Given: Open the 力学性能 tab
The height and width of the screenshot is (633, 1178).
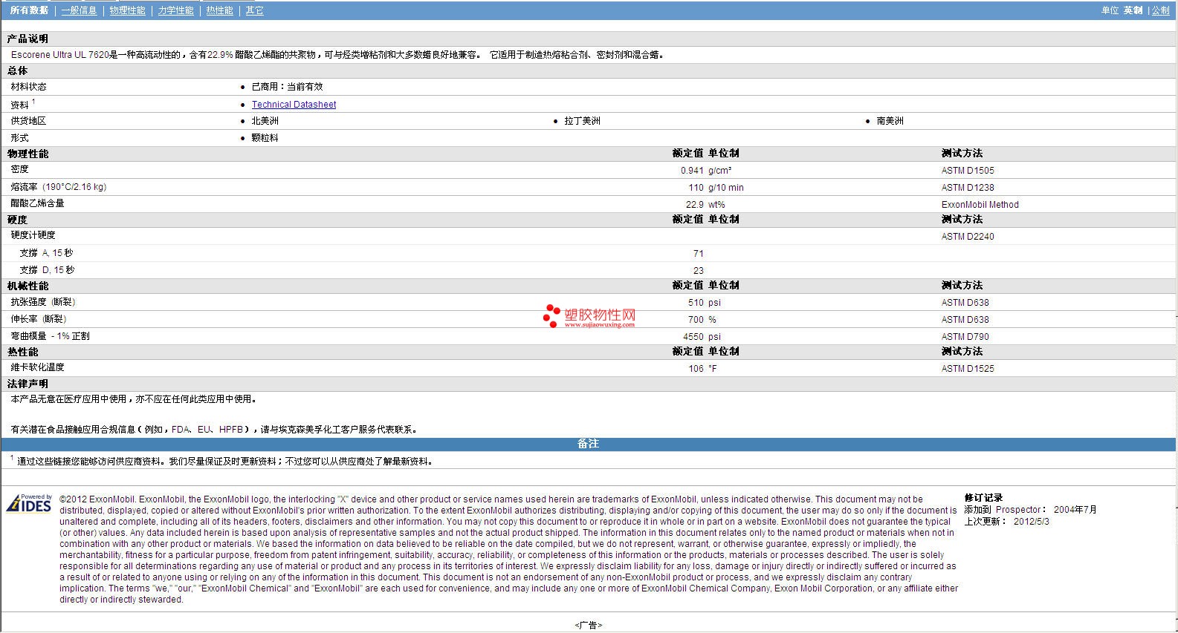Looking at the screenshot, I should pyautogui.click(x=175, y=10).
